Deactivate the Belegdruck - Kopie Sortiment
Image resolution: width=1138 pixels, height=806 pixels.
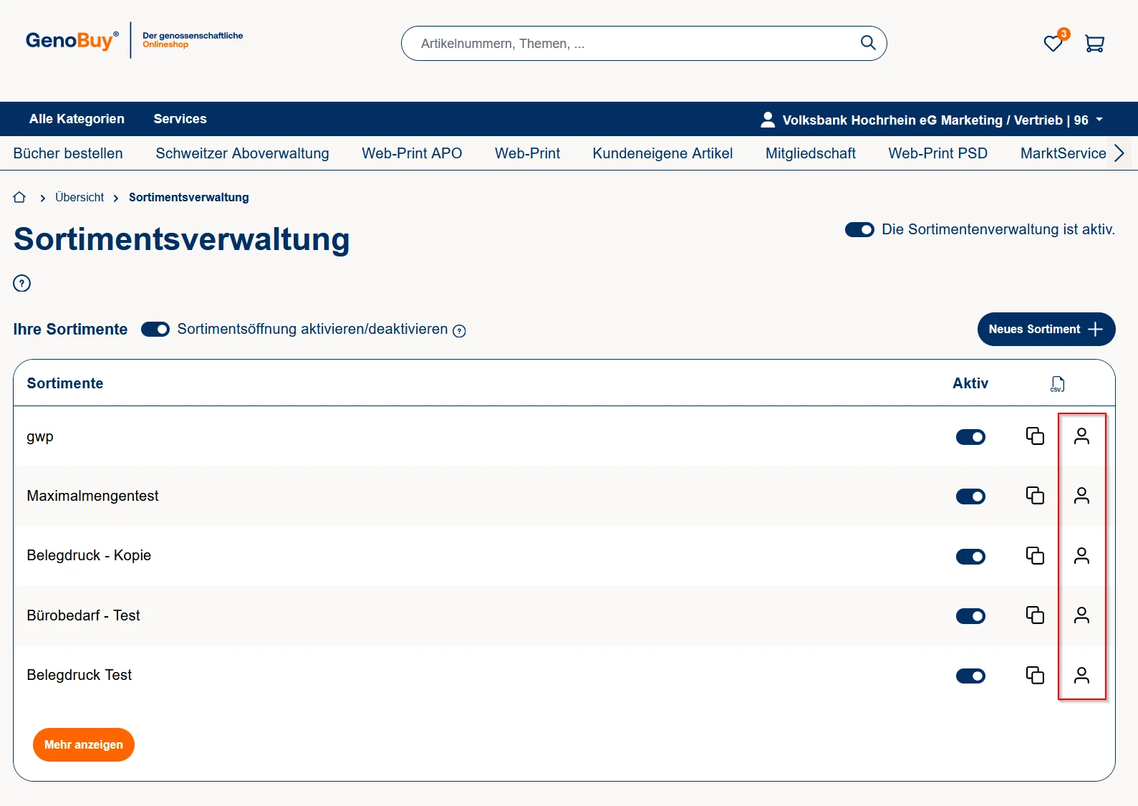pyautogui.click(x=970, y=557)
